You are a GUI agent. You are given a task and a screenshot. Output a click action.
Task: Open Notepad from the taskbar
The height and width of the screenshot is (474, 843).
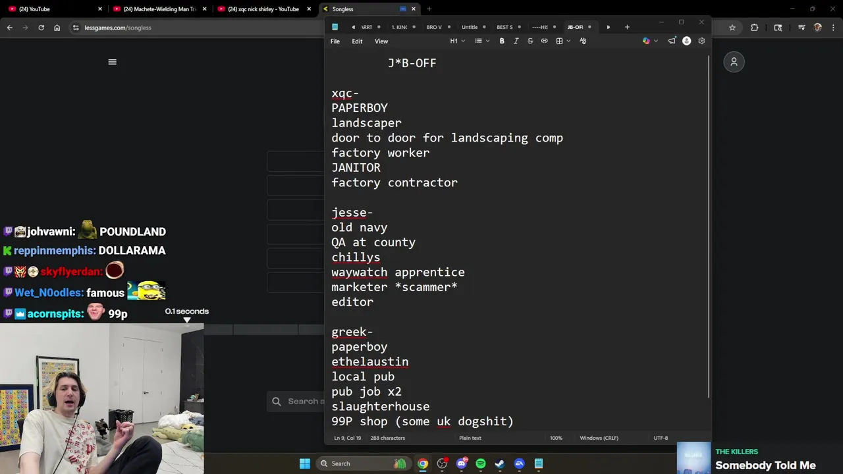[539, 463]
